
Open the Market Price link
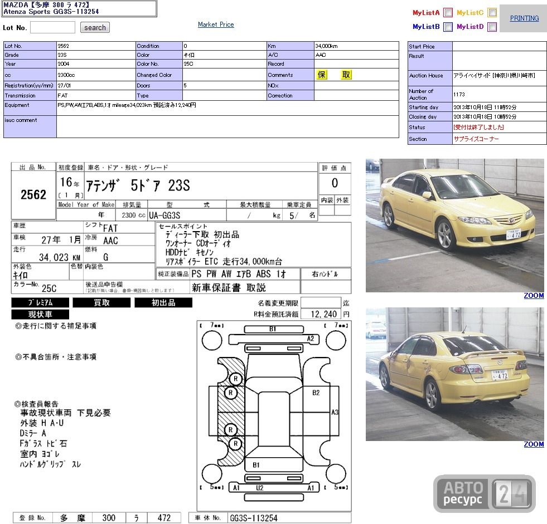pos(216,25)
